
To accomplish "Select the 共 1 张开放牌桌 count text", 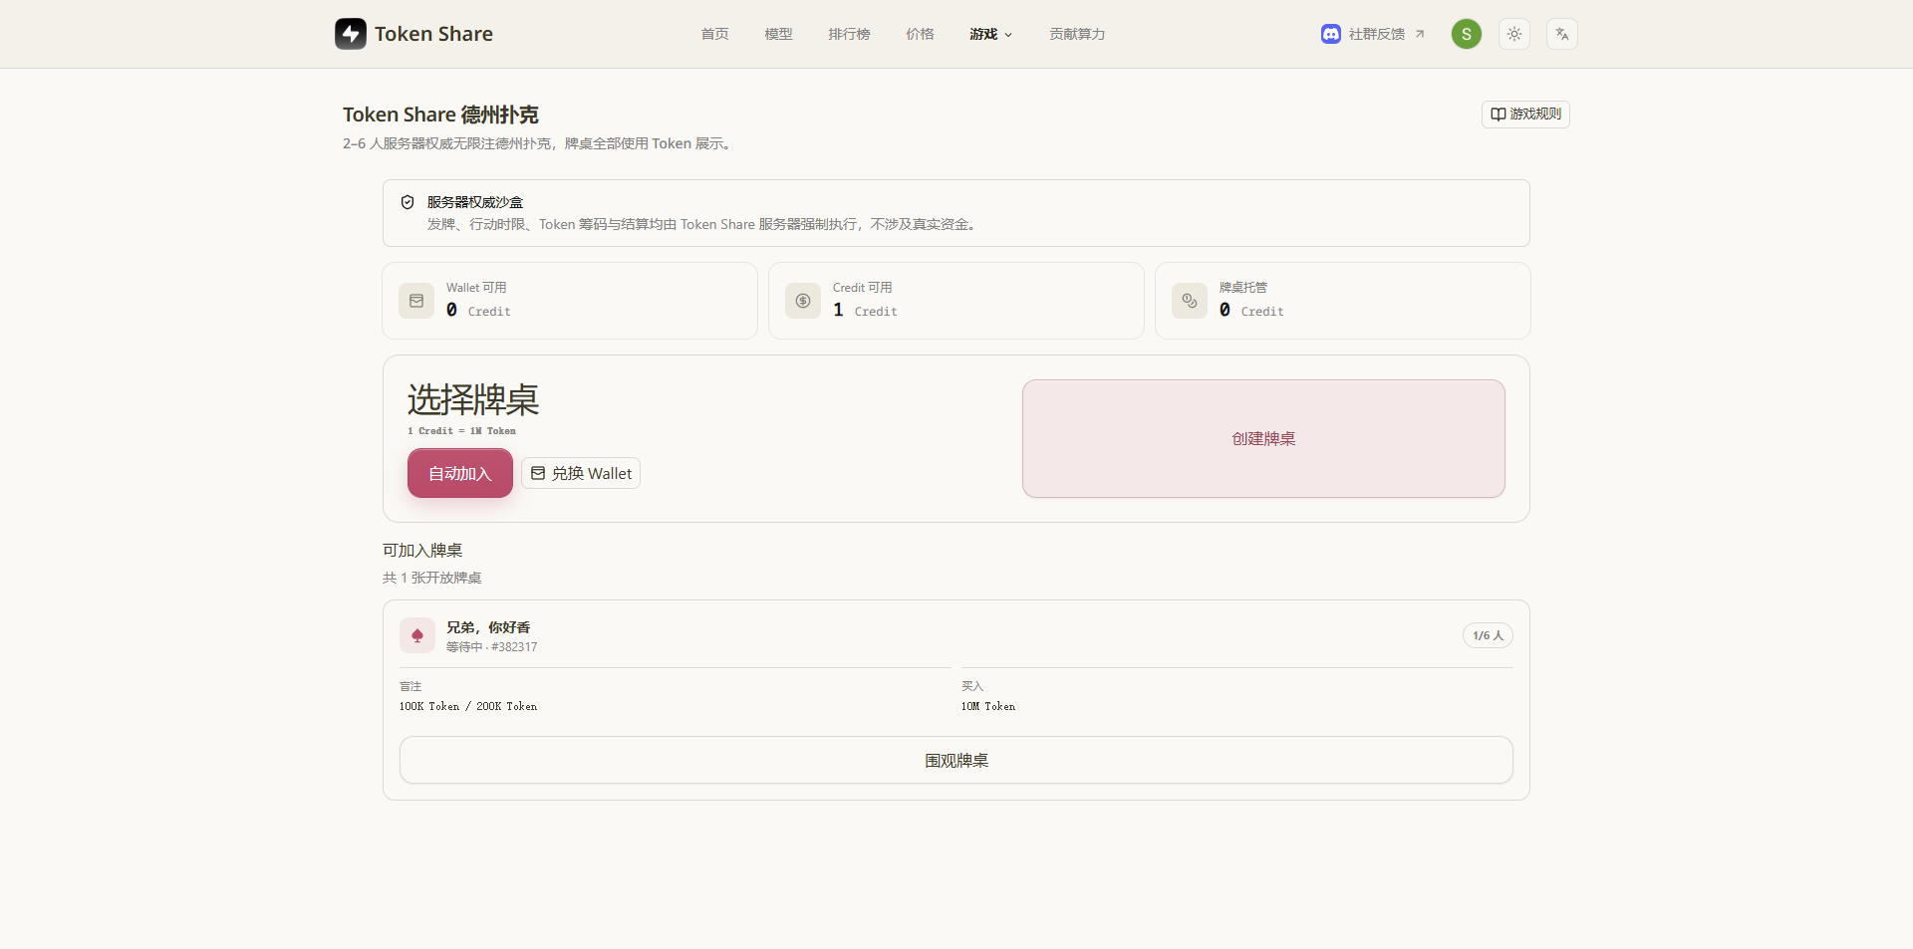I will click(x=432, y=578).
